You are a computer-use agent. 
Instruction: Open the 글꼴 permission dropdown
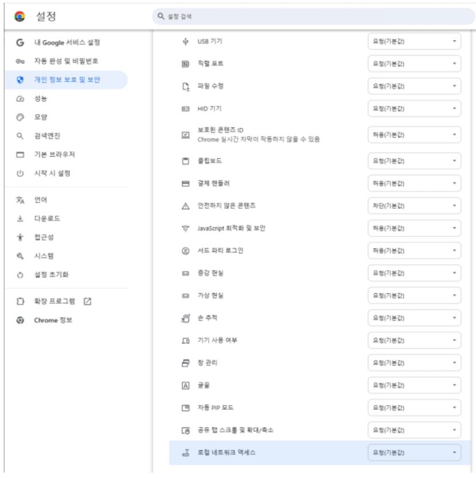tap(414, 386)
